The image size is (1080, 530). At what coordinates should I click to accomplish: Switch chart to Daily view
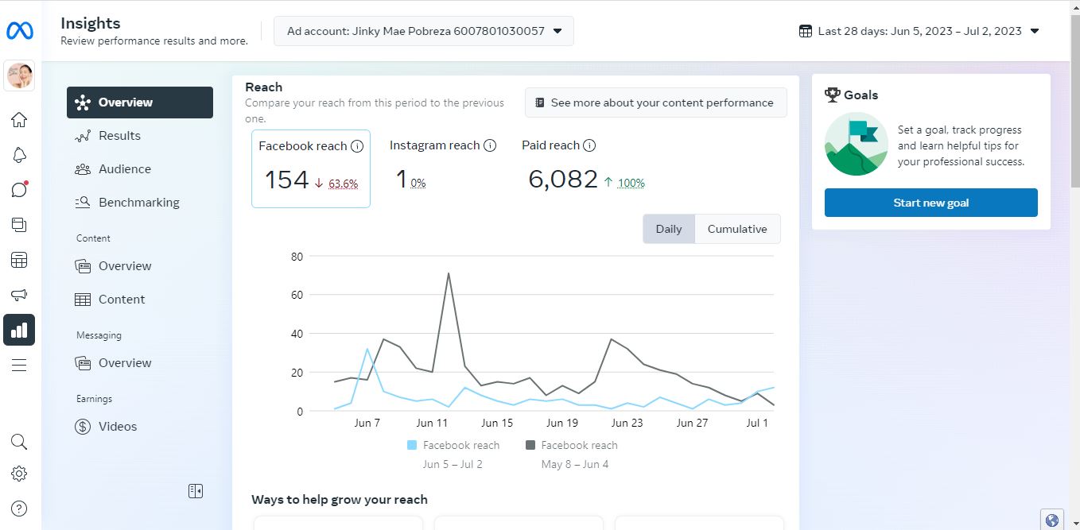(x=669, y=229)
